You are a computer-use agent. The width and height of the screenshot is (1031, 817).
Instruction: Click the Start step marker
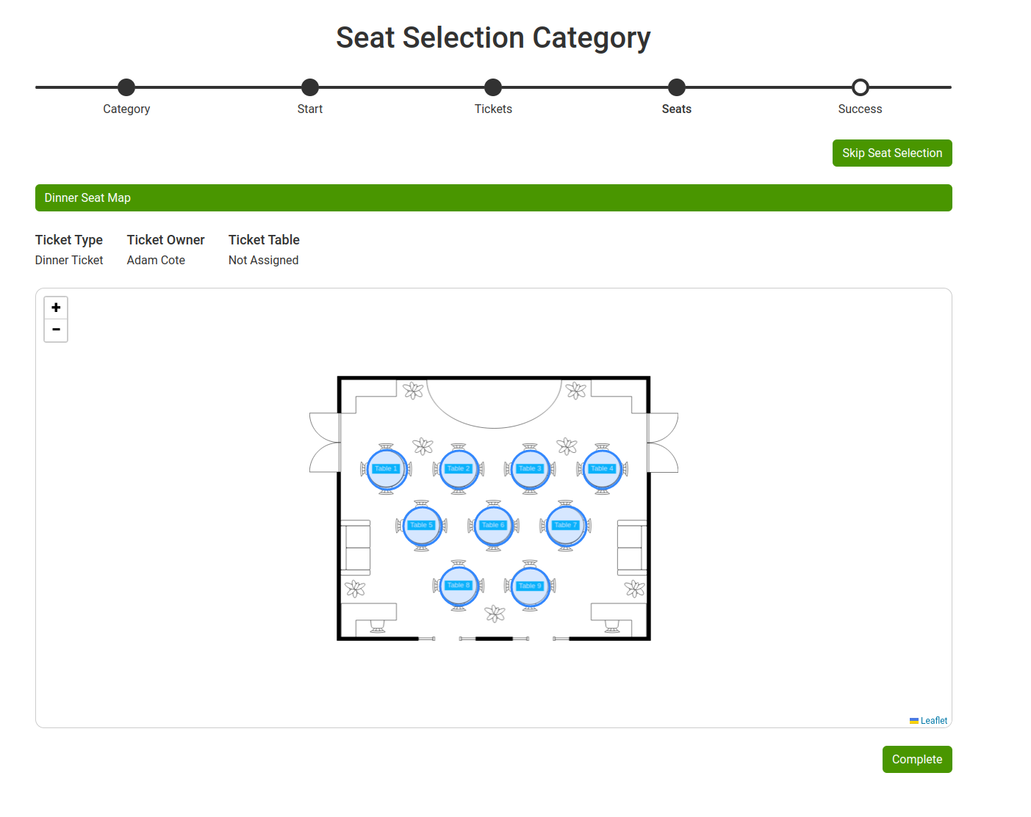(x=309, y=86)
